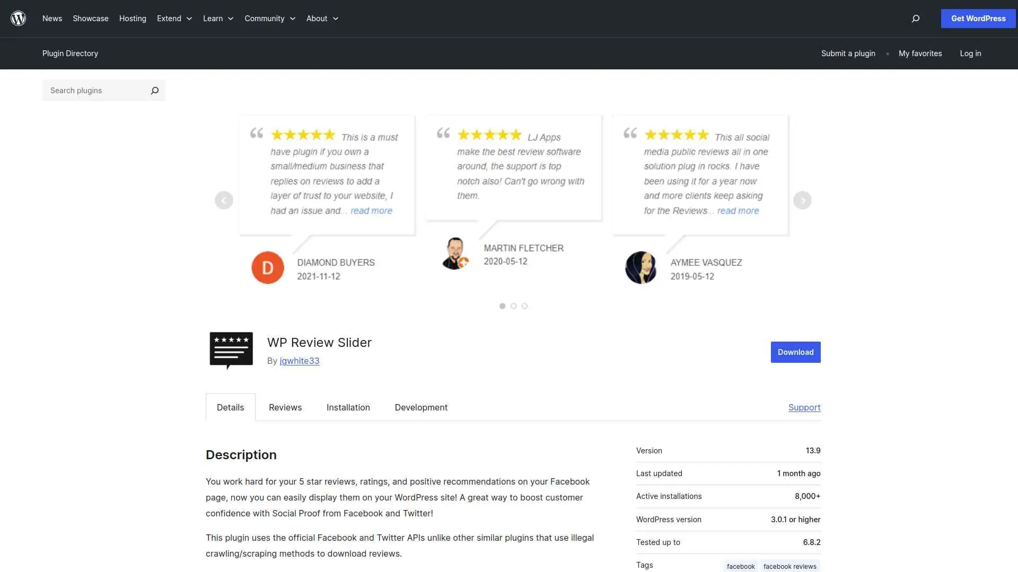This screenshot has width=1018, height=572.
Task: Expand the Extend menu
Action: click(174, 19)
